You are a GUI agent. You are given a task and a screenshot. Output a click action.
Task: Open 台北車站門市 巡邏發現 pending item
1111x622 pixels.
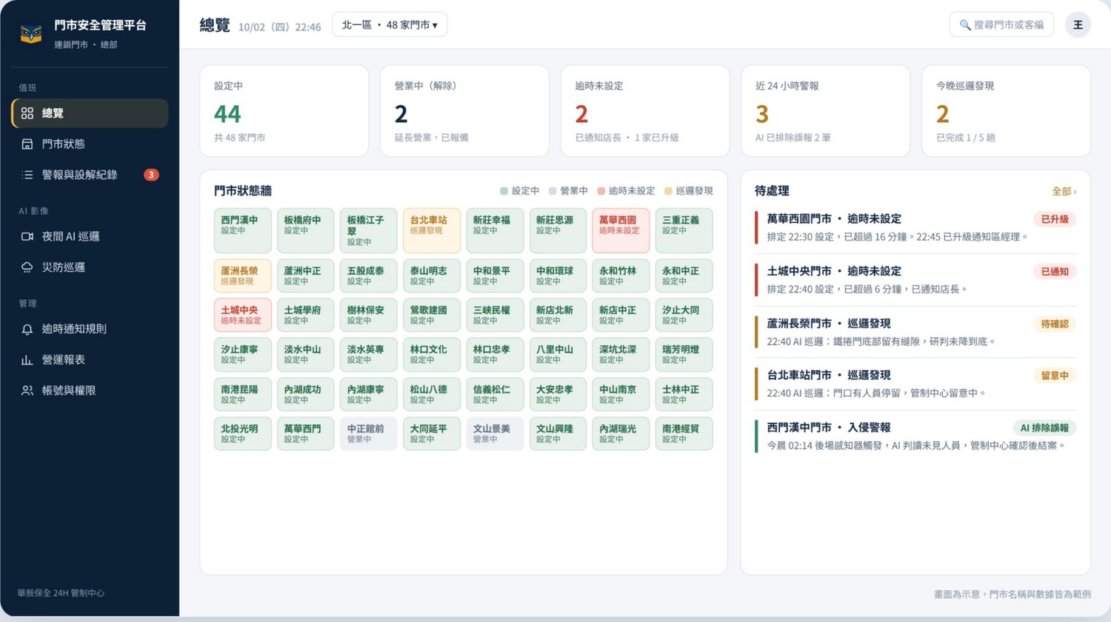[915, 384]
